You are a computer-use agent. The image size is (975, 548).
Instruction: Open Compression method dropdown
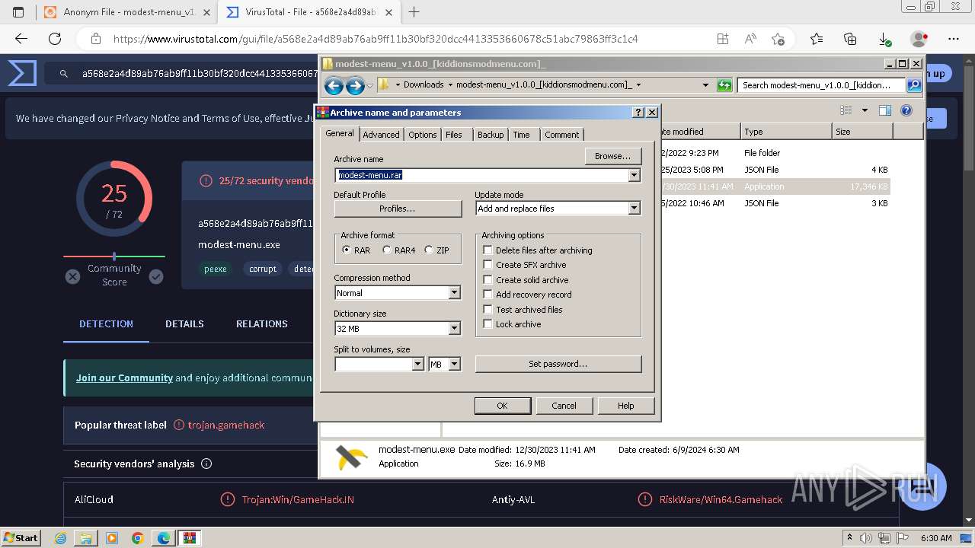pyautogui.click(x=455, y=293)
